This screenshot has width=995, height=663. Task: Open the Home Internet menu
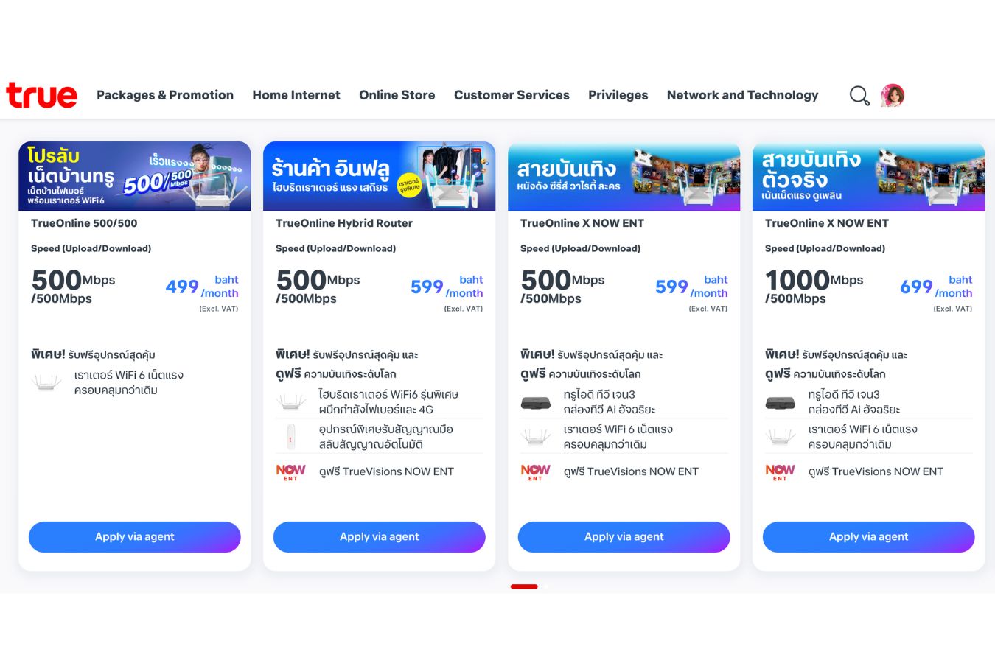(296, 95)
